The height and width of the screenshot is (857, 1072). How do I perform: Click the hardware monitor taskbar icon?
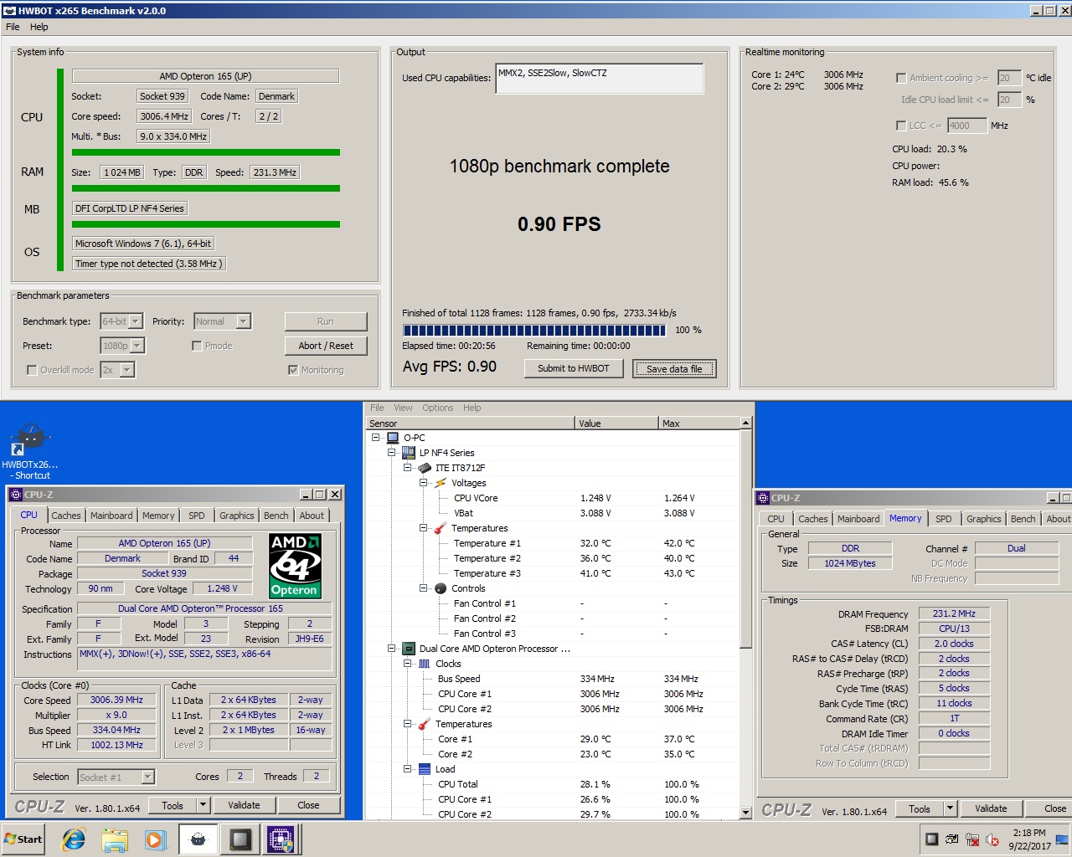tap(240, 839)
